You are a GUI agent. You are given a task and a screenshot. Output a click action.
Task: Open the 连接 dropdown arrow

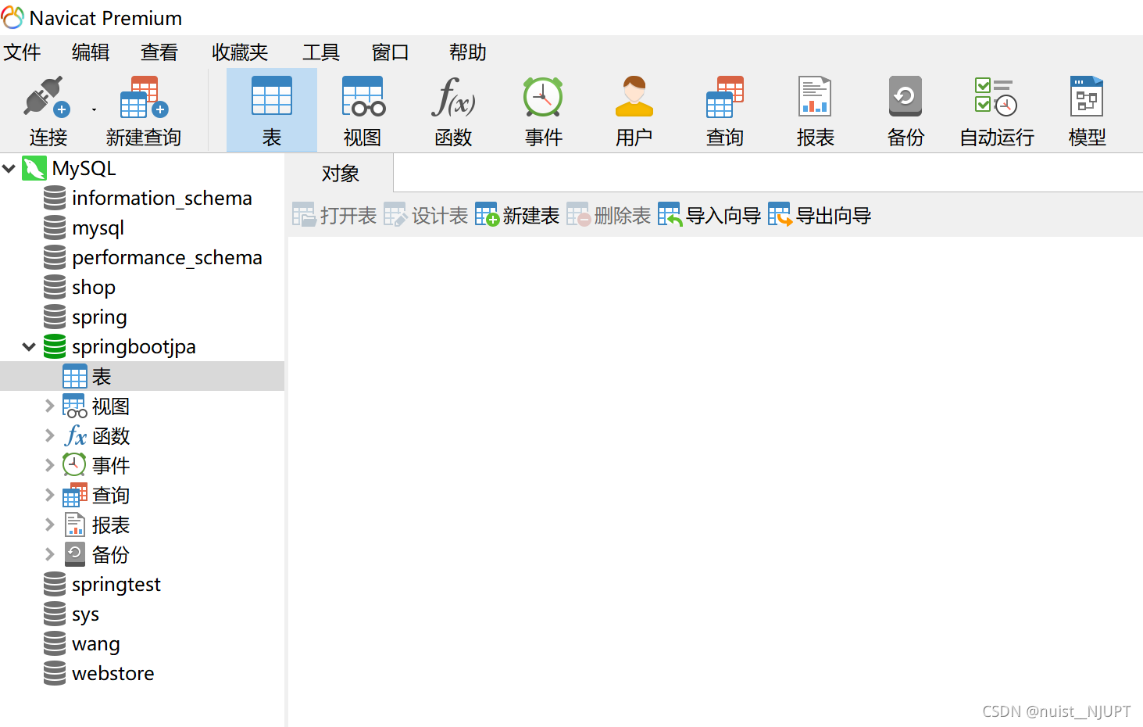tap(94, 110)
